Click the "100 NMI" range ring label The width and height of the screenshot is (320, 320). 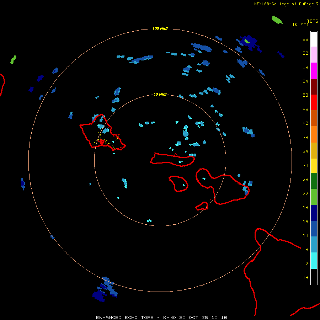(x=160, y=28)
